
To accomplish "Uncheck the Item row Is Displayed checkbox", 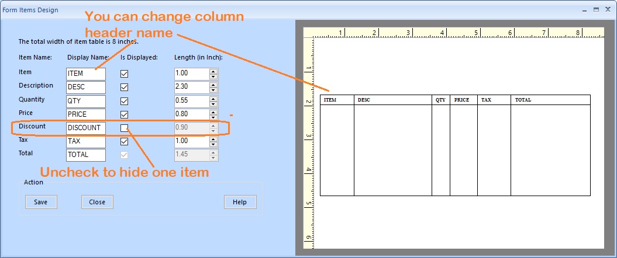I will point(124,74).
